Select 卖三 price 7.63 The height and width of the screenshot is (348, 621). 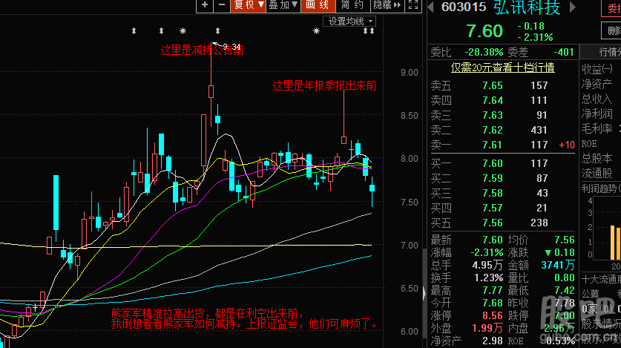pos(493,115)
